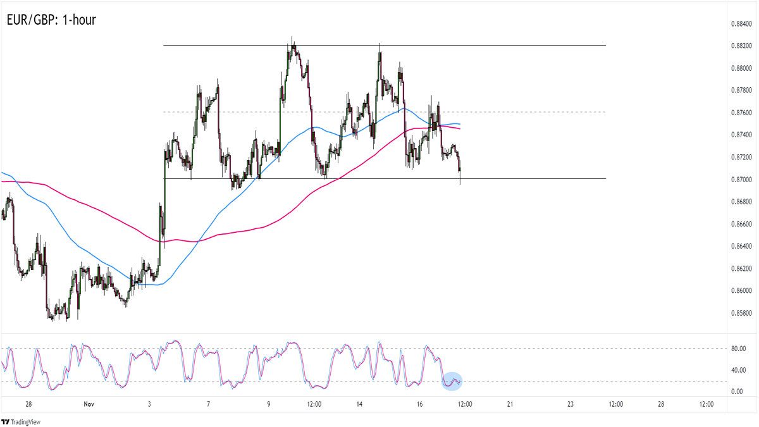Click the 14 date label on time axis
759x427 pixels.
pyautogui.click(x=359, y=404)
